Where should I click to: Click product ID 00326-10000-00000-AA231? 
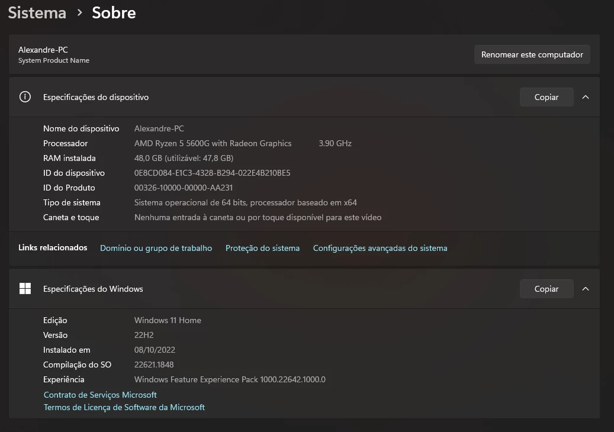pyautogui.click(x=184, y=188)
